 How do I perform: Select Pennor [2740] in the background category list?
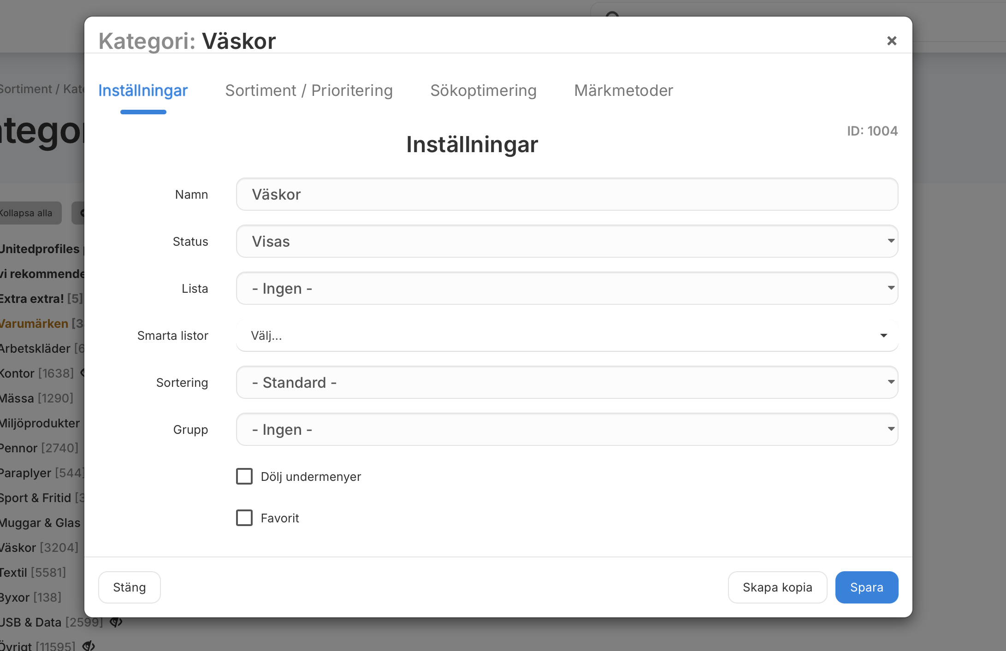coord(39,448)
